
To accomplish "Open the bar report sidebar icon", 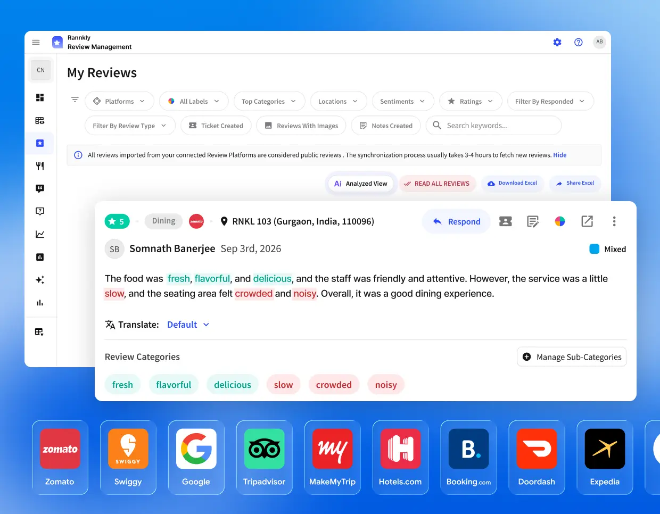I will pyautogui.click(x=40, y=257).
